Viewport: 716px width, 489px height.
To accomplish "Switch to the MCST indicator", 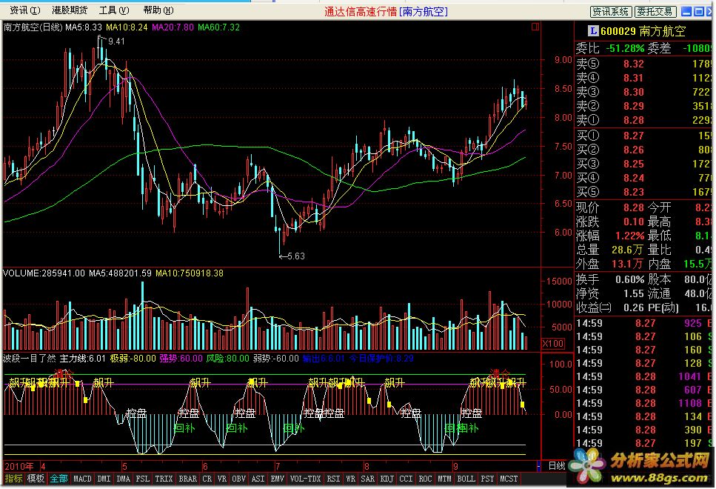I will (x=509, y=479).
